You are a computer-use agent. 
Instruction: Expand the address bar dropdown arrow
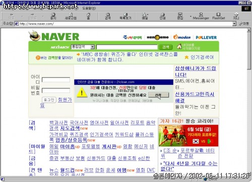coord(234,24)
